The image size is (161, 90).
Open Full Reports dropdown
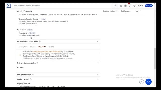coord(126,11)
